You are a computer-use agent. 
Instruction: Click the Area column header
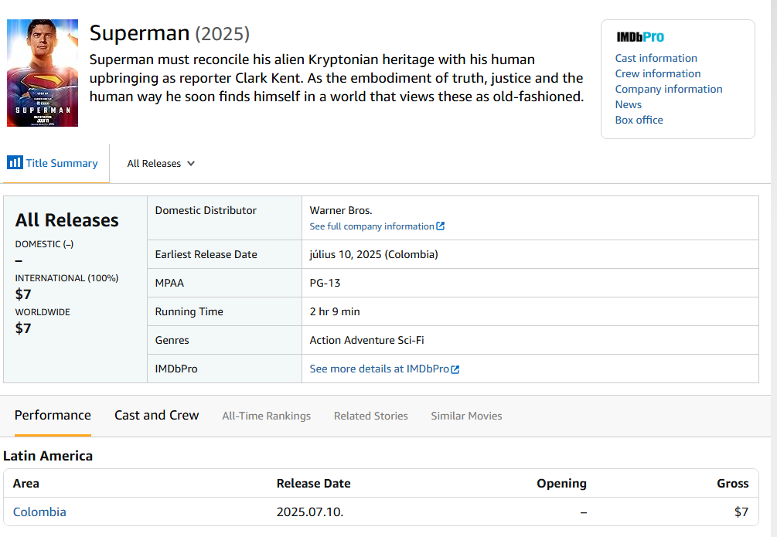(x=26, y=484)
